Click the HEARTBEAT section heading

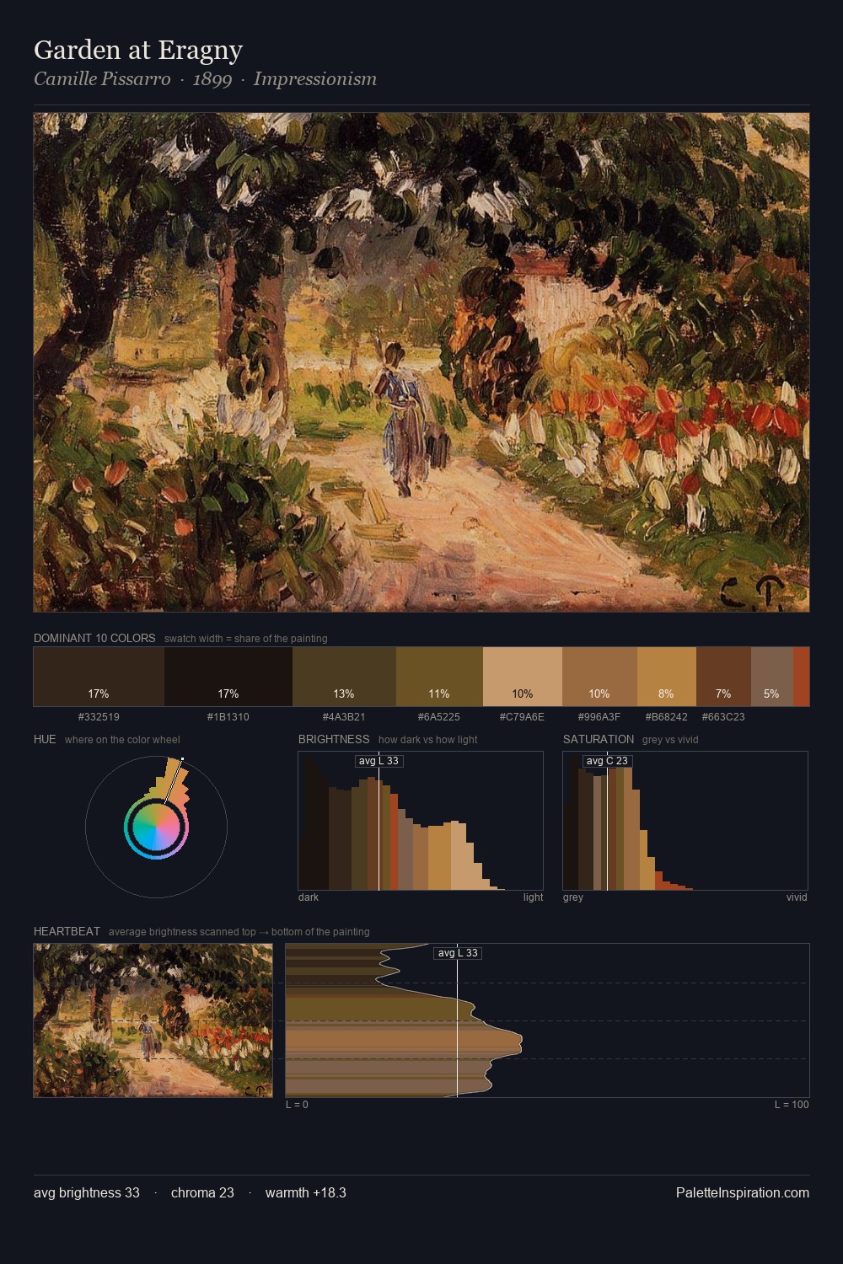pos(67,931)
